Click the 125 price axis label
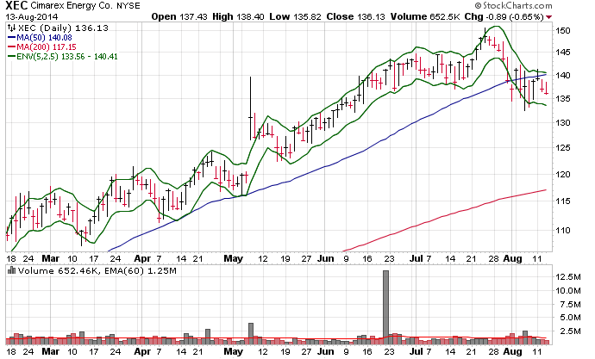The width and height of the screenshot is (595, 359). point(563,148)
